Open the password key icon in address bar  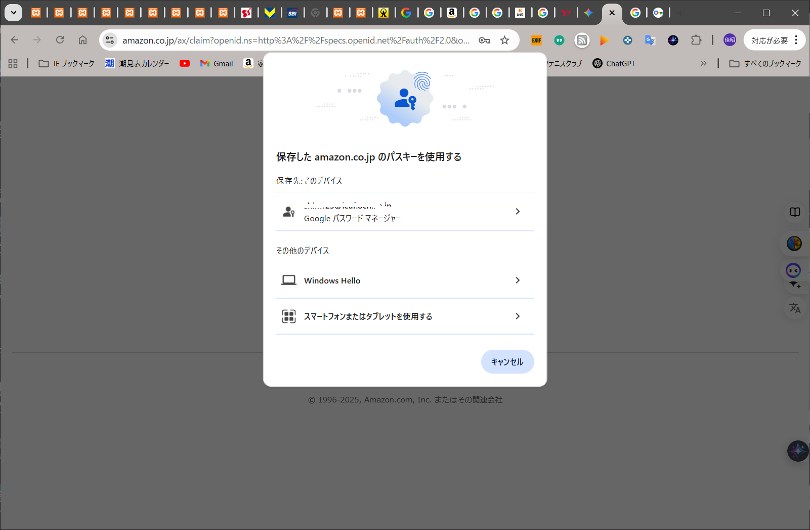click(x=484, y=40)
